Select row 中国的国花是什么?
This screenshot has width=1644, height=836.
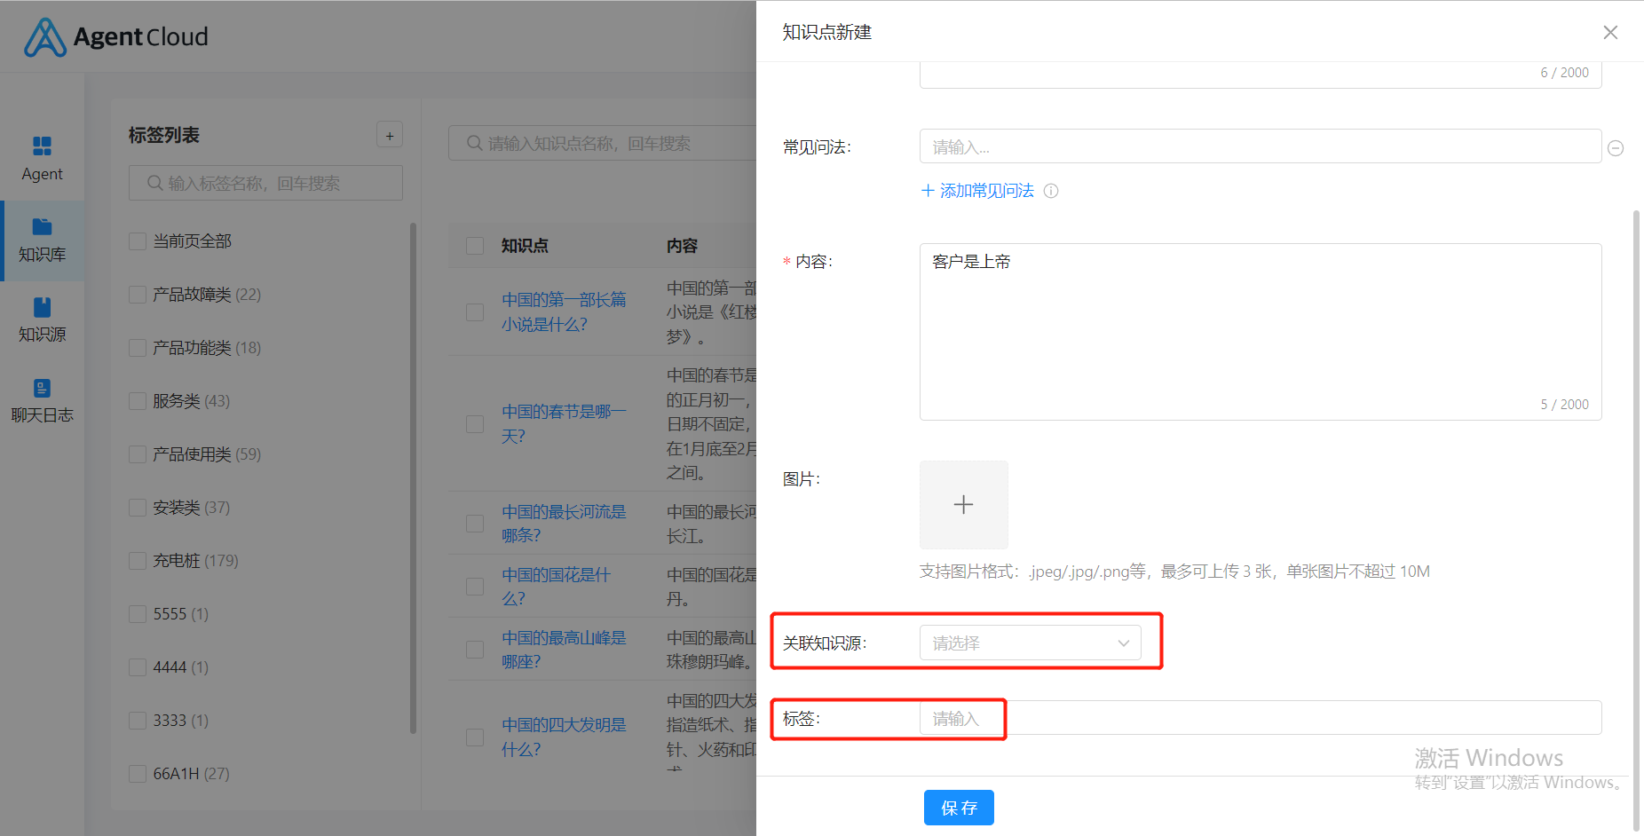(475, 587)
